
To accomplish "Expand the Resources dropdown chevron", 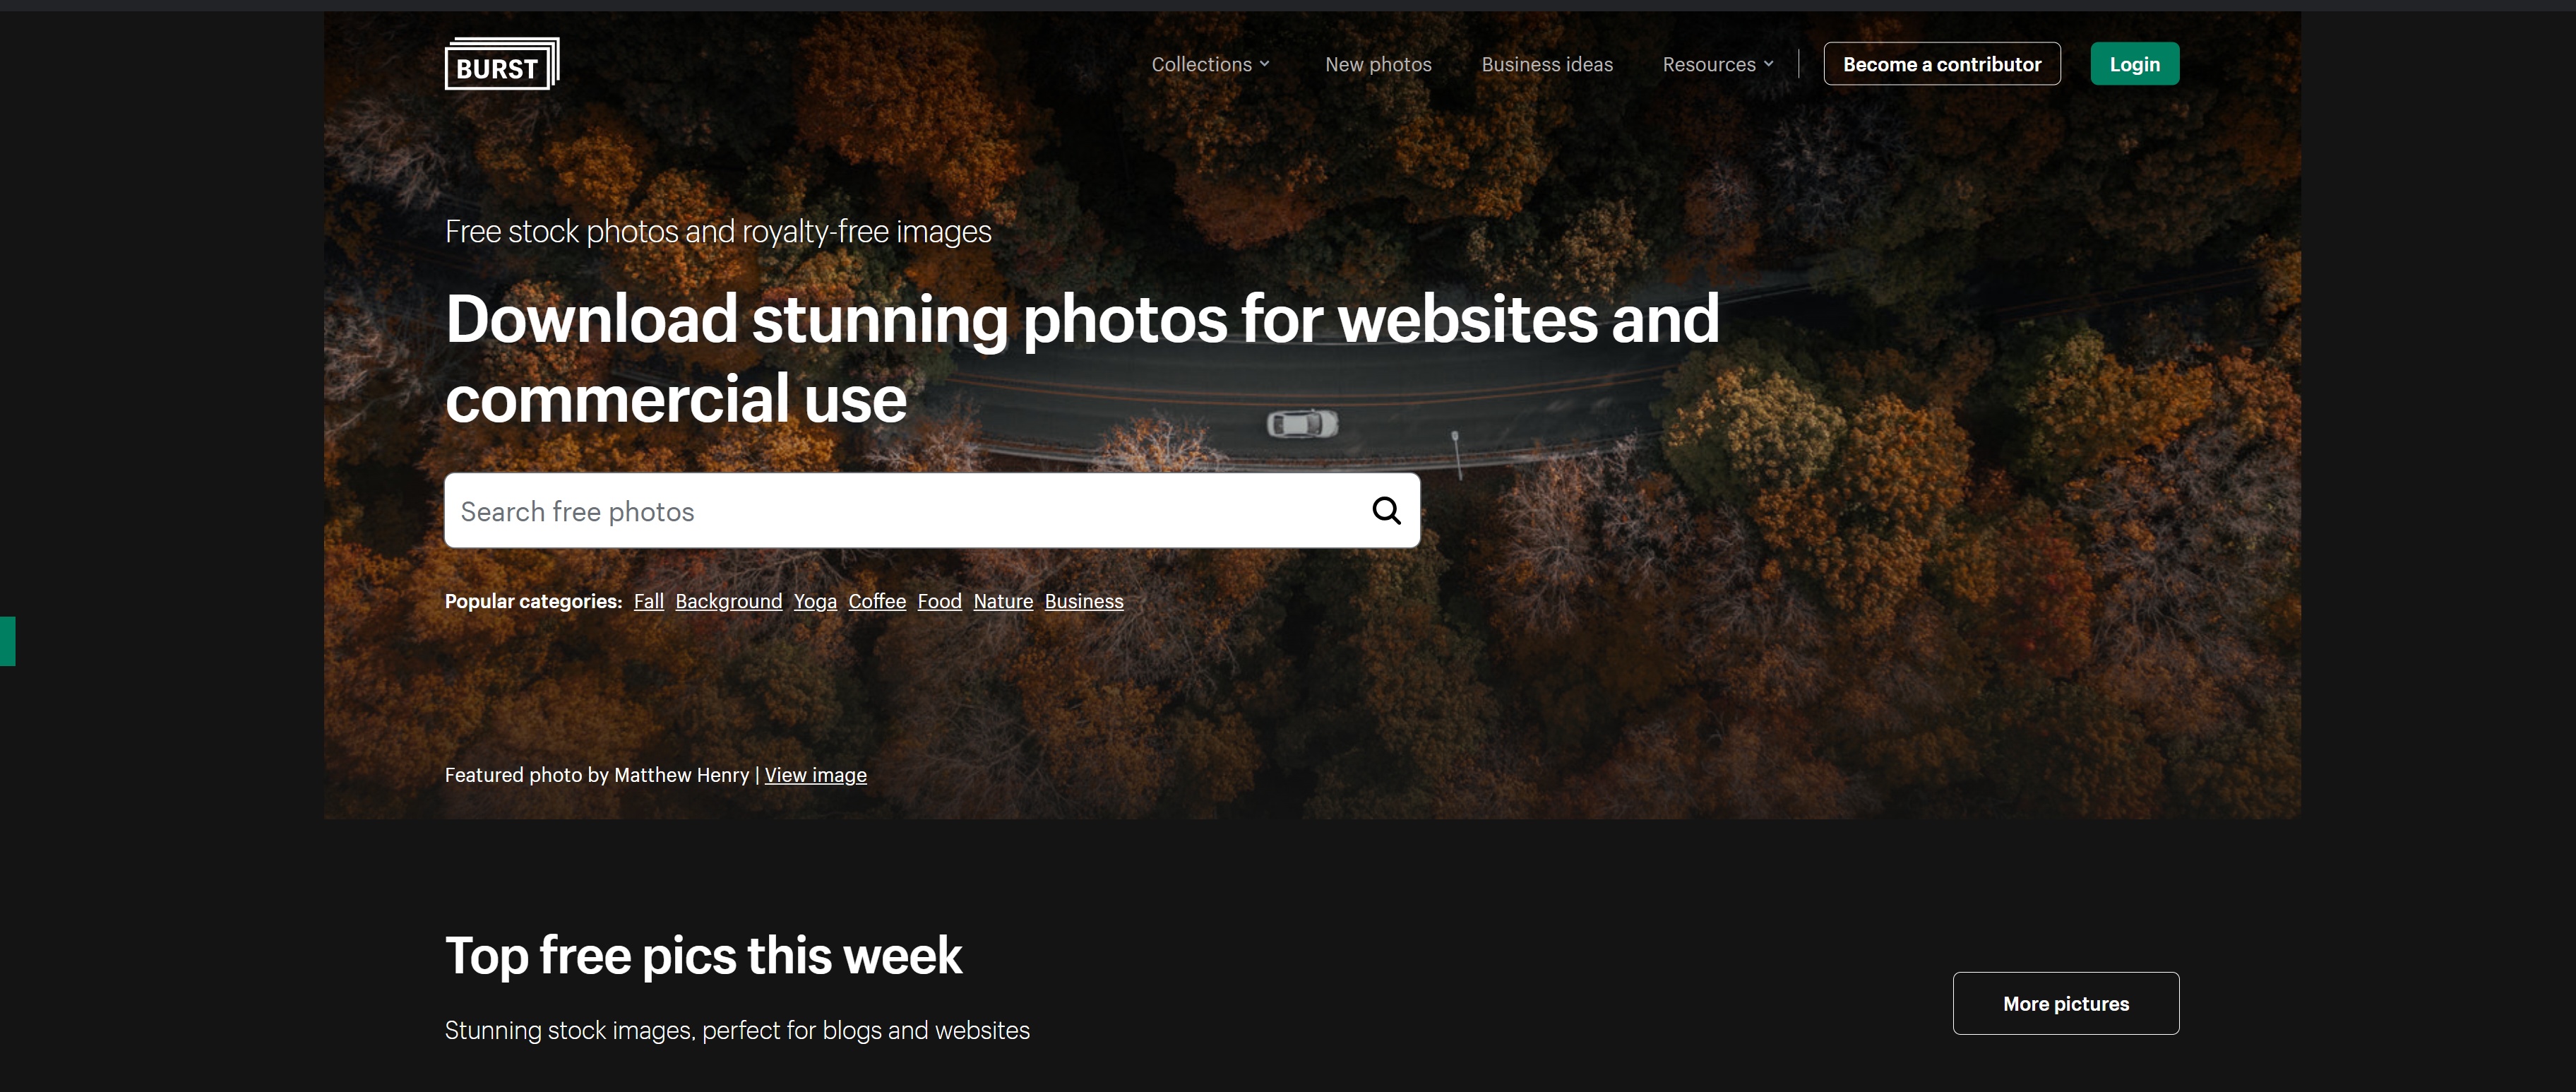I will (1768, 64).
